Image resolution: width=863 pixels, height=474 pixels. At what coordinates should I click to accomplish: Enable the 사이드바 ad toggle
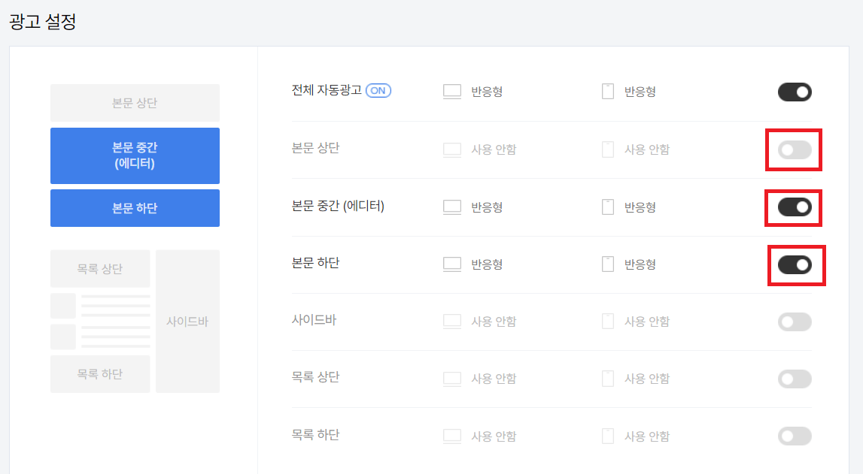tap(795, 322)
